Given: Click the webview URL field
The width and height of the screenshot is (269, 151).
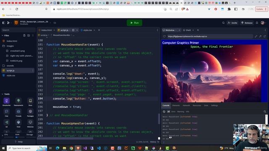Looking at the screenshot, I should tap(210, 36).
